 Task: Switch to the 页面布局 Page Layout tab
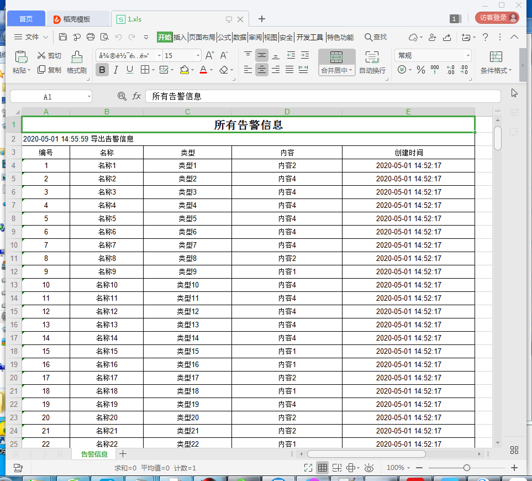202,37
